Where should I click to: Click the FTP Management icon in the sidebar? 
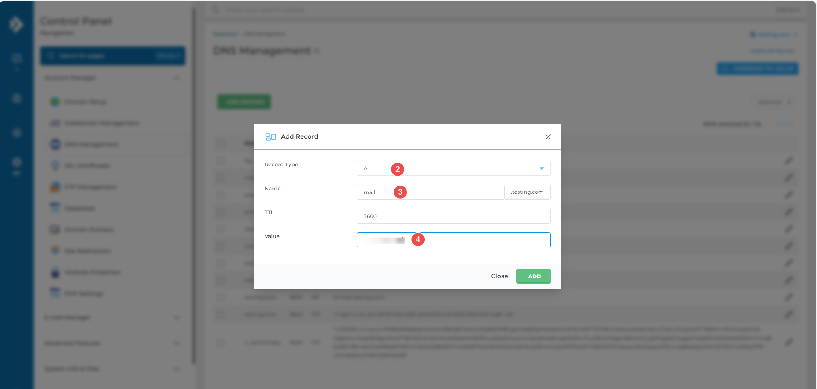point(55,187)
